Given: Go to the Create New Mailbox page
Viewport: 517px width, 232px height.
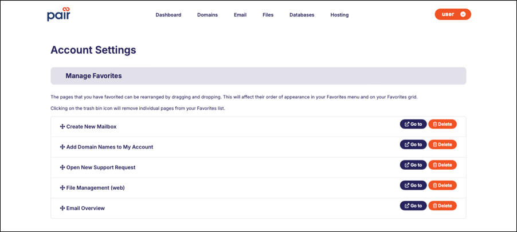Looking at the screenshot, I should [413, 124].
